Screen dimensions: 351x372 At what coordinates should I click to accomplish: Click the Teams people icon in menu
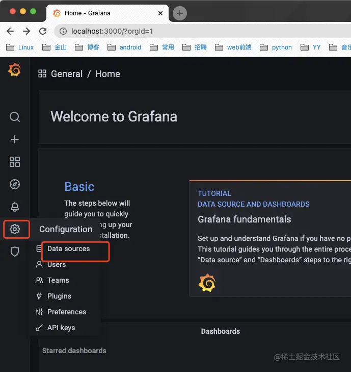(x=39, y=280)
